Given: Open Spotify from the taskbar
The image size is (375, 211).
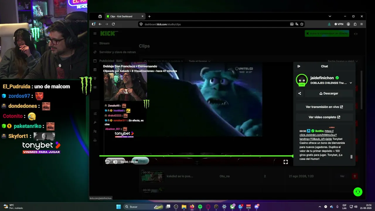Looking at the screenshot, I should tap(200, 207).
